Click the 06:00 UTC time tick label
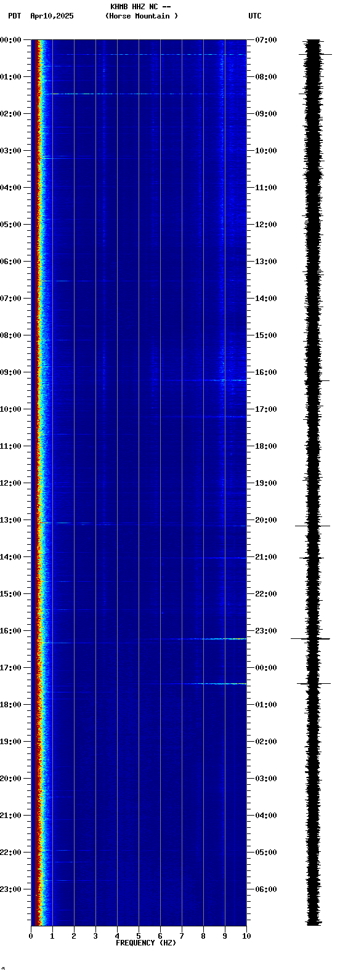340x975 pixels. pyautogui.click(x=266, y=889)
